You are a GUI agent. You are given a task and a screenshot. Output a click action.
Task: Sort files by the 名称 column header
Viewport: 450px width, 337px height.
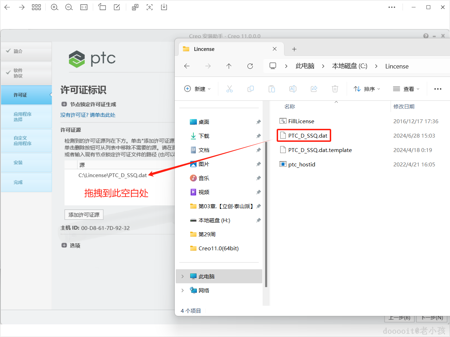[x=290, y=106]
